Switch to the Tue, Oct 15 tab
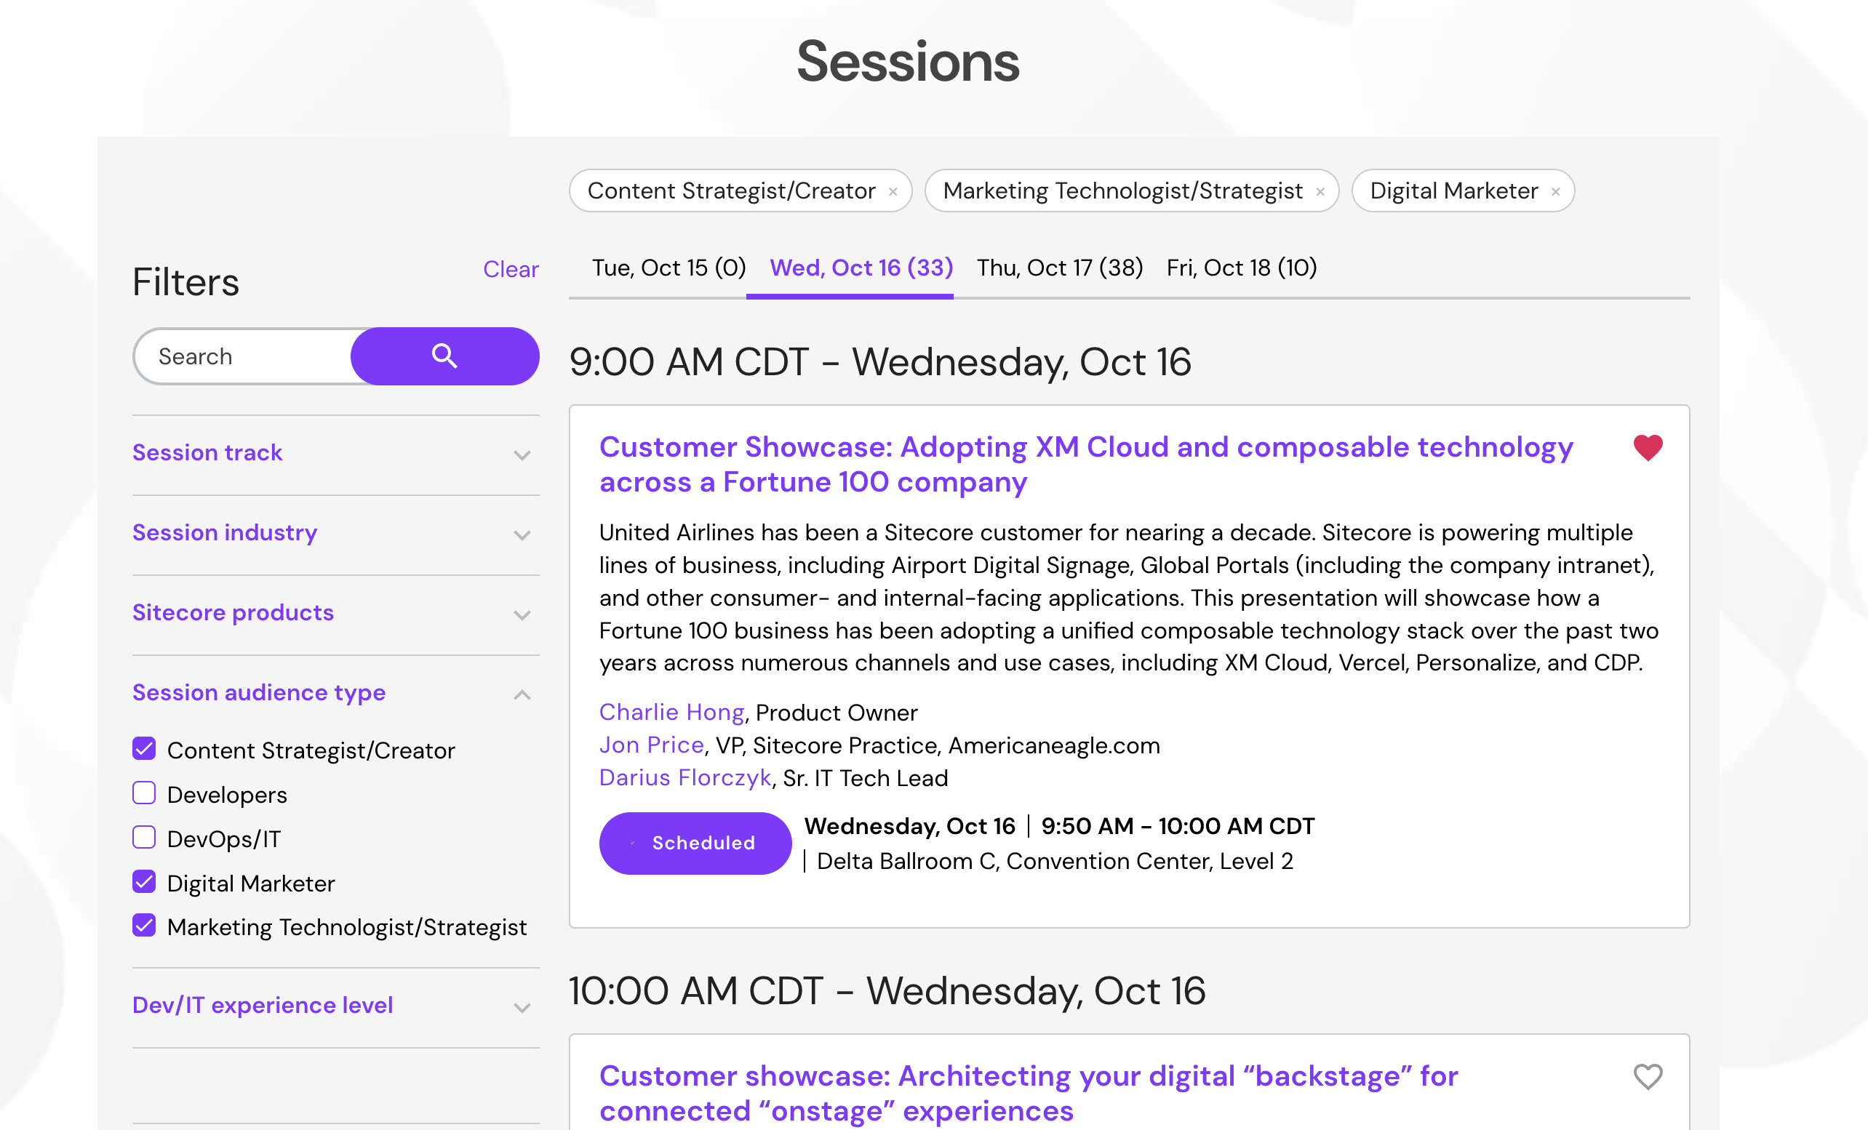Screen dimensions: 1868x1130 (668, 268)
